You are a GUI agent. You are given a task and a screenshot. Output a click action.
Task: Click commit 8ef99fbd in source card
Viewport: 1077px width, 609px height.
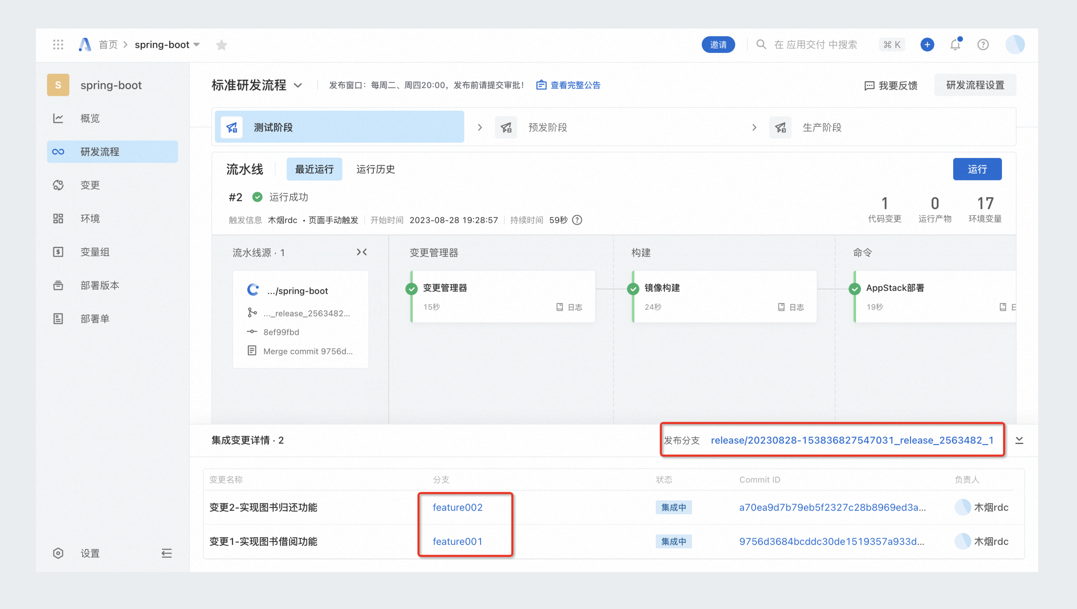[281, 332]
